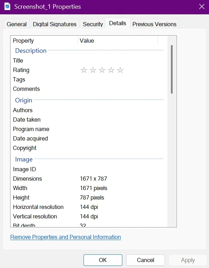Viewport: 209px width, 268px height.
Task: Click the 1671 x 787 dimensions value
Action: [93, 179]
